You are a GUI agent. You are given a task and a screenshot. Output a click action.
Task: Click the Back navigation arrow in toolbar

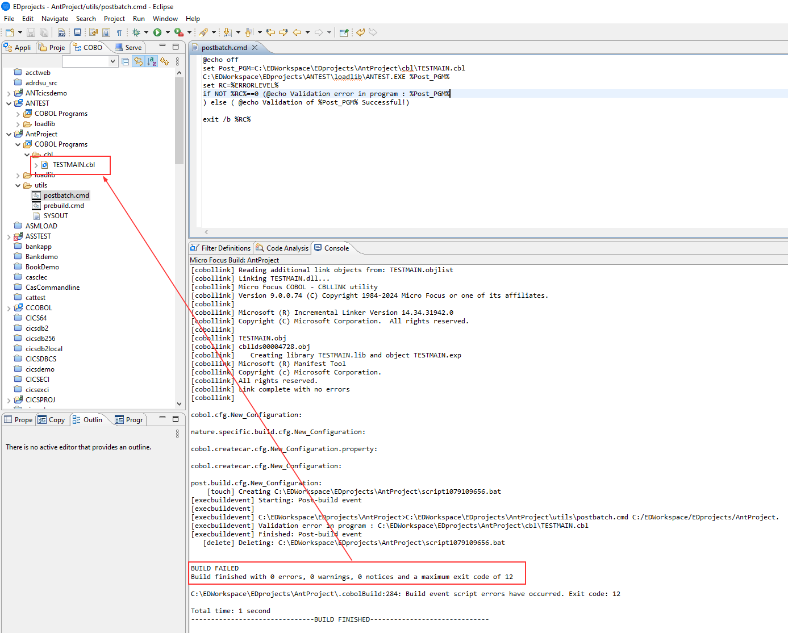pyautogui.click(x=297, y=32)
